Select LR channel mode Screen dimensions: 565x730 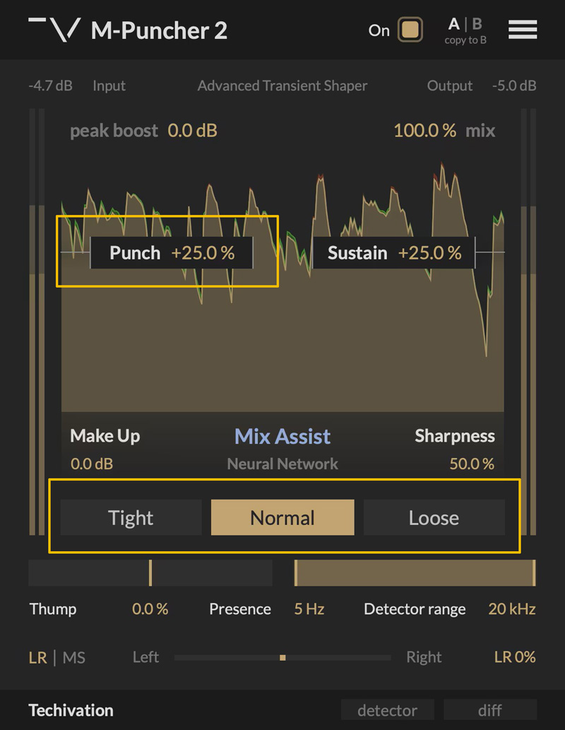[x=38, y=658]
